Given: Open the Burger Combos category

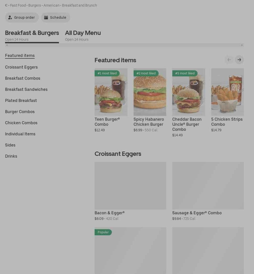Looking at the screenshot, I should (x=20, y=112).
